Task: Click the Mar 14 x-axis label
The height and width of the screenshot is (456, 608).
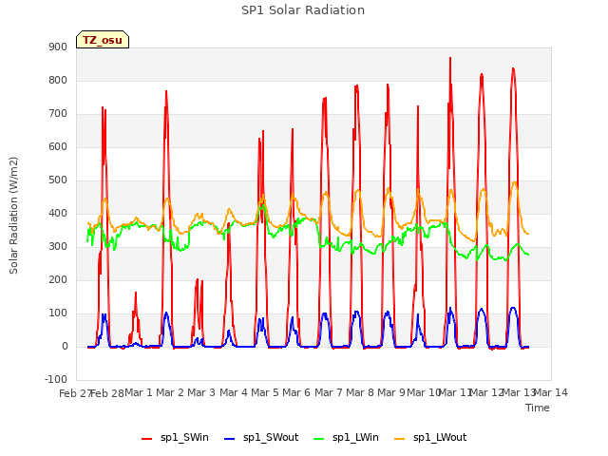Action: coord(550,392)
